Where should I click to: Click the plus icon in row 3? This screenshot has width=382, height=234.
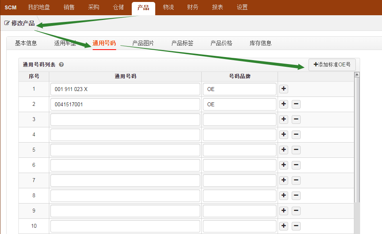(283, 119)
